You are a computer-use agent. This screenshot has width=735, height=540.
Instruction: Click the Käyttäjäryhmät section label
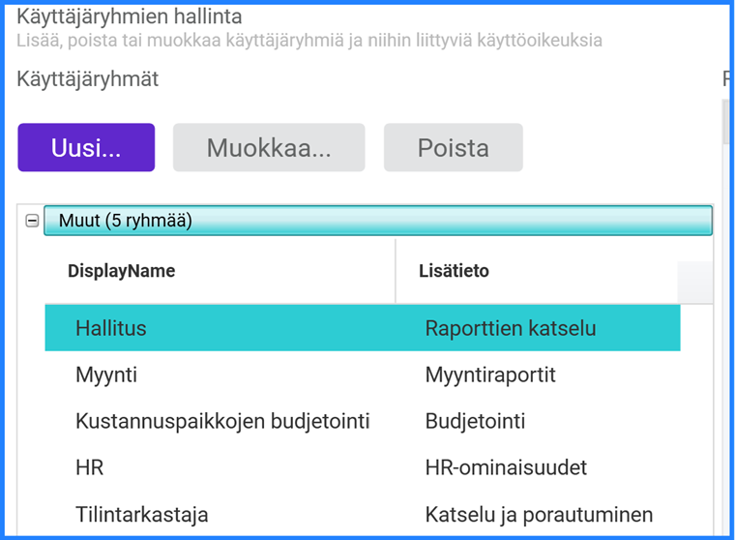(x=88, y=79)
